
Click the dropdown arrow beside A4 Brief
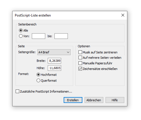click(x=68, y=52)
